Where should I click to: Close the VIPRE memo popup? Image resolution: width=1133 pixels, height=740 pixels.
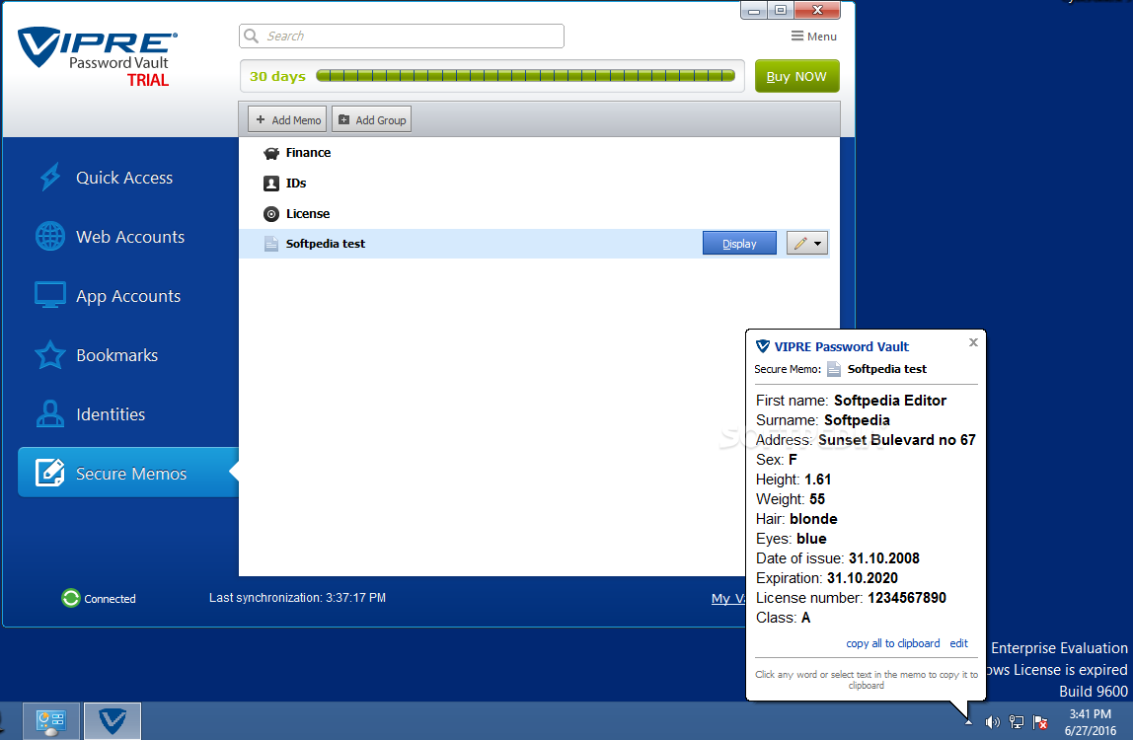pyautogui.click(x=973, y=342)
